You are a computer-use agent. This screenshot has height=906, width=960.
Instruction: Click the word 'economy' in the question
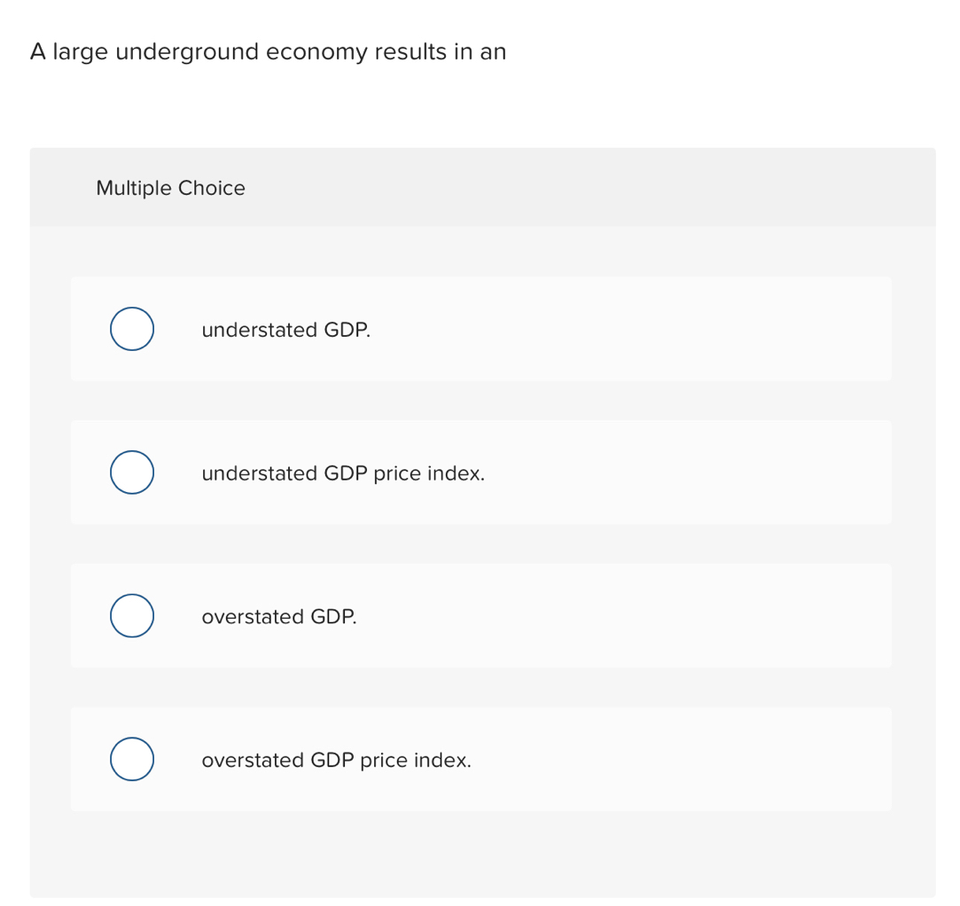click(x=315, y=52)
